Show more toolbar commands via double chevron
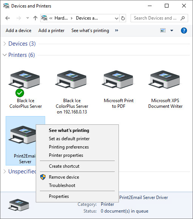Viewport: 193px width, 219px height. point(117,30)
